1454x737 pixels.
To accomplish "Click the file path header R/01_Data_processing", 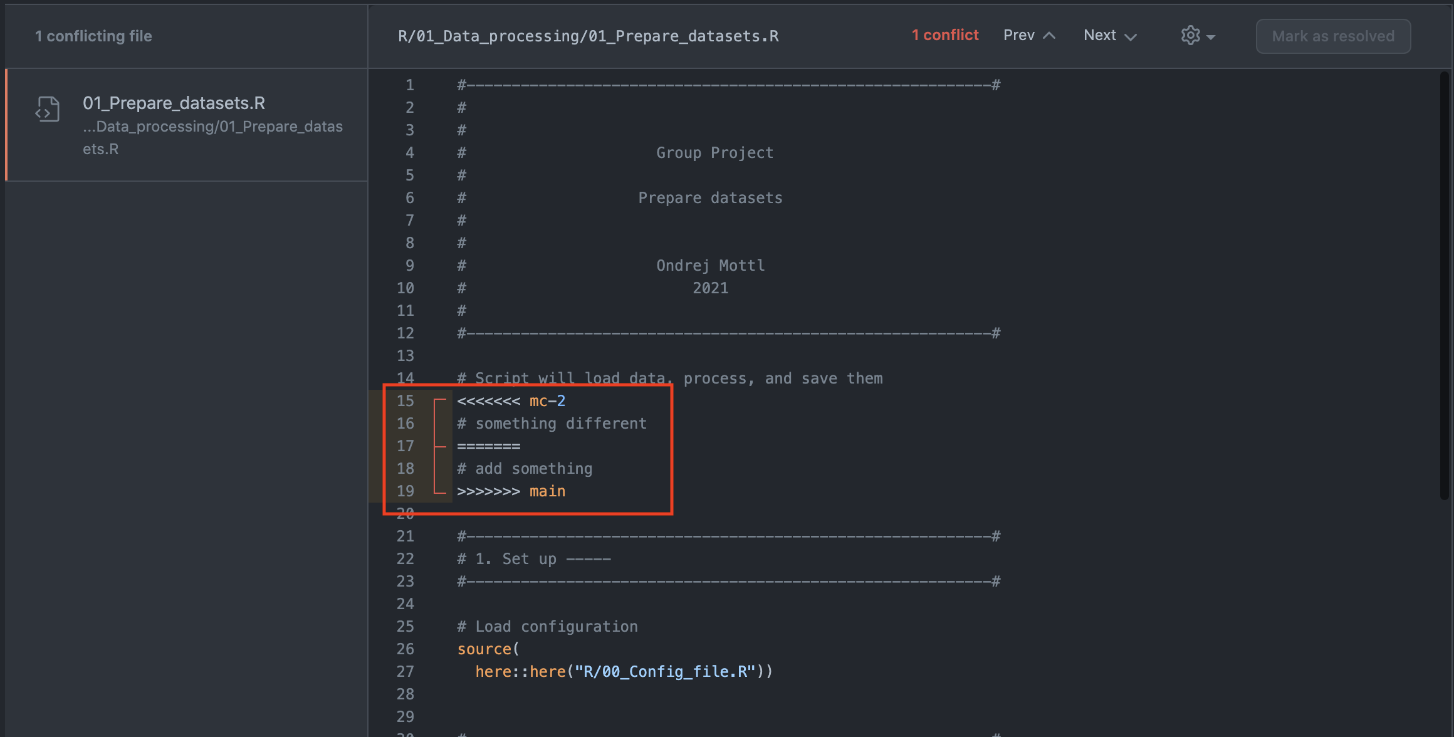I will coord(588,36).
